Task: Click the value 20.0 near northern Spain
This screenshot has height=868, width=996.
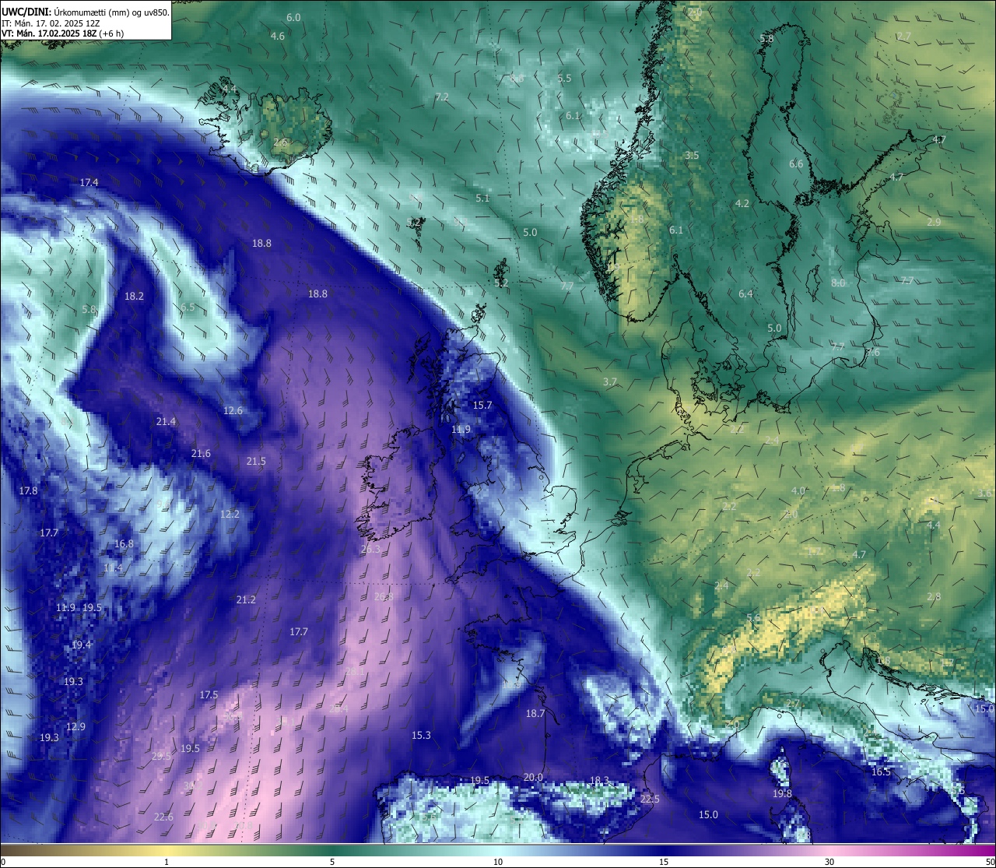Action: 533,778
